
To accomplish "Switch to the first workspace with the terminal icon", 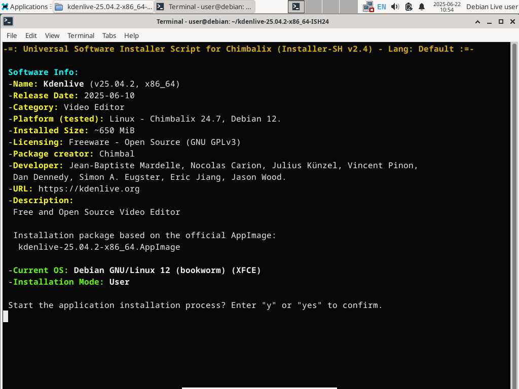I will [296, 7].
